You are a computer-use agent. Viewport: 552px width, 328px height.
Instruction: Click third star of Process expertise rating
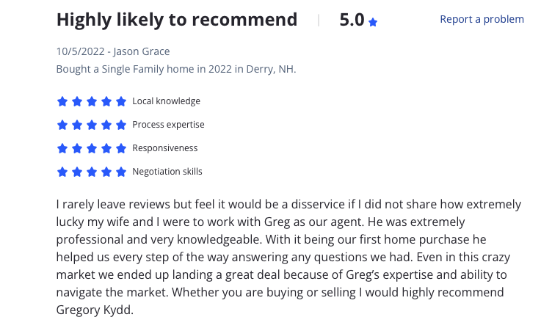92,125
